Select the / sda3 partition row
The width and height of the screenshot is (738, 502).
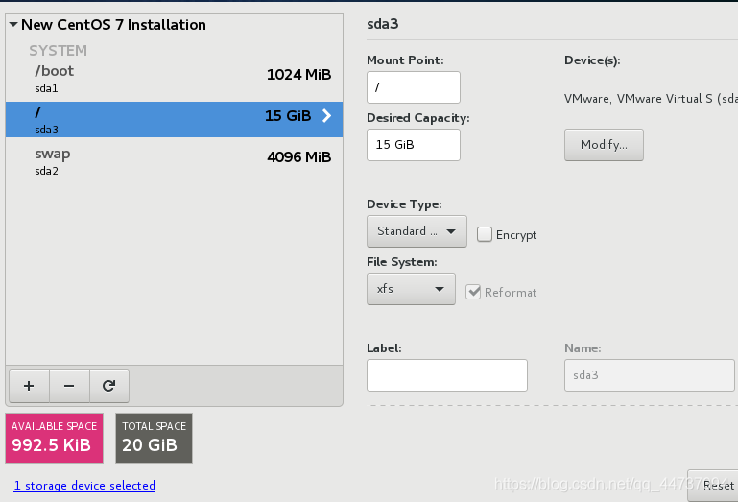pyautogui.click(x=174, y=120)
